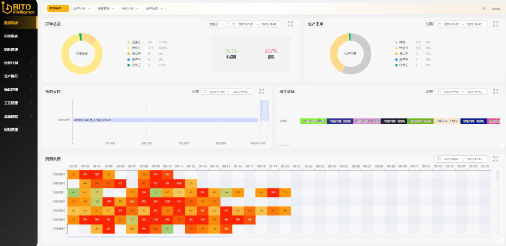Maximize the 物料欠料 chart panel
The height and width of the screenshot is (246, 506).
[x=262, y=91]
